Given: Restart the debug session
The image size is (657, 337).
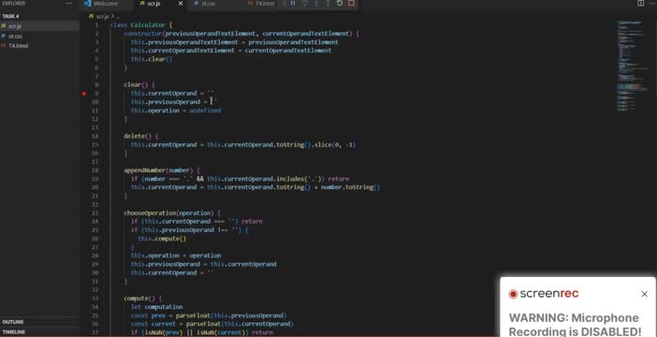Looking at the screenshot, I should coord(340,4).
